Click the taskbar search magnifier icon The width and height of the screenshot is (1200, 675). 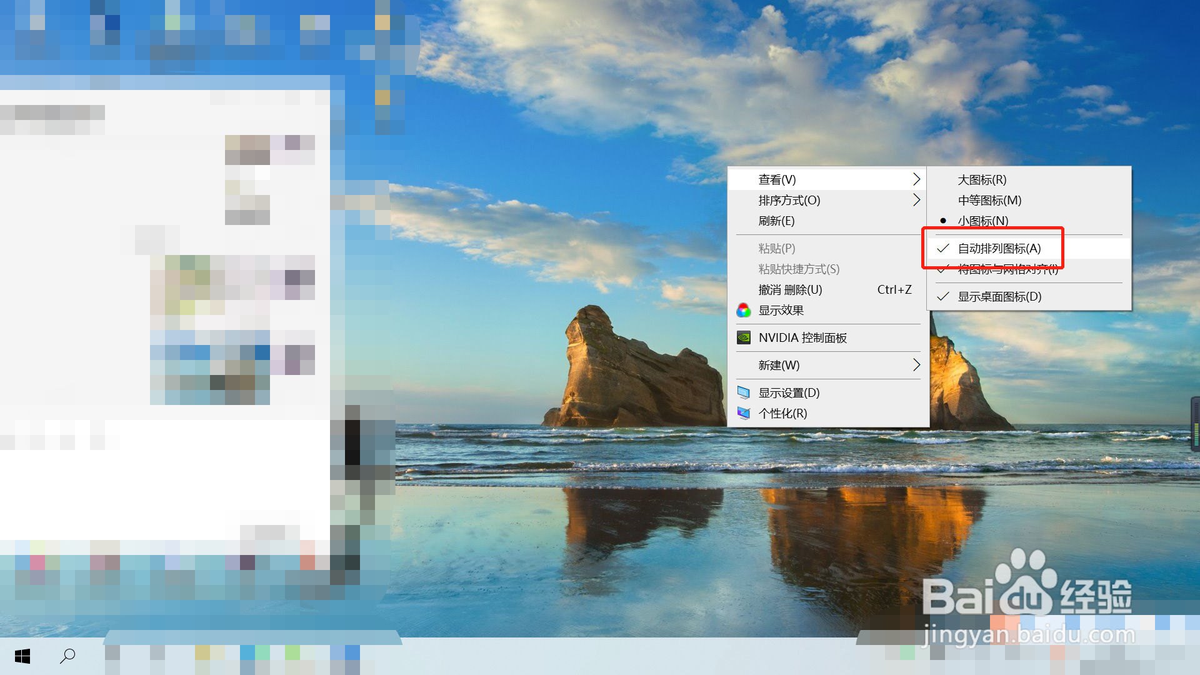point(67,656)
